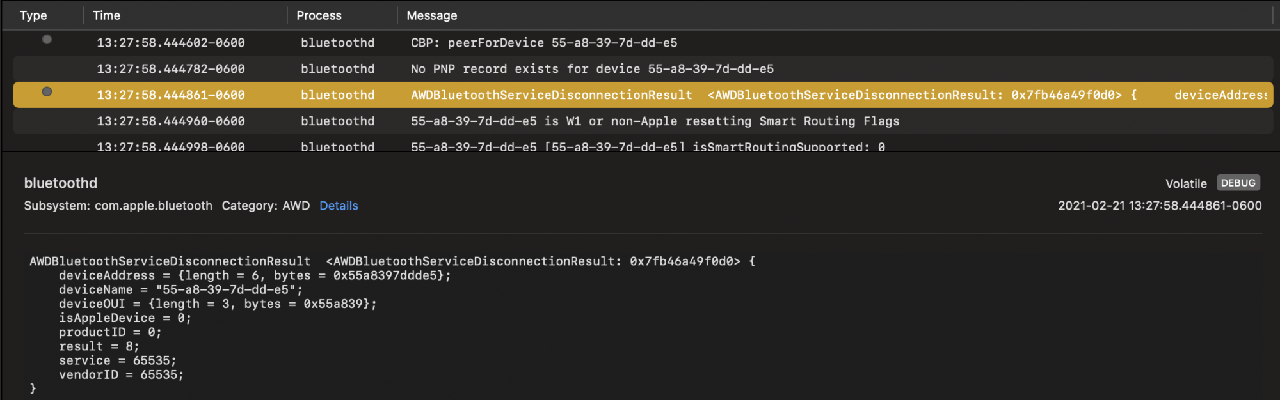The width and height of the screenshot is (1280, 400).
Task: Sort log by the Type column header
Action: coord(33,15)
